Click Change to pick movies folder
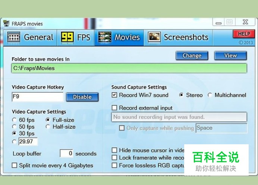258x185 pixels. click(x=192, y=56)
